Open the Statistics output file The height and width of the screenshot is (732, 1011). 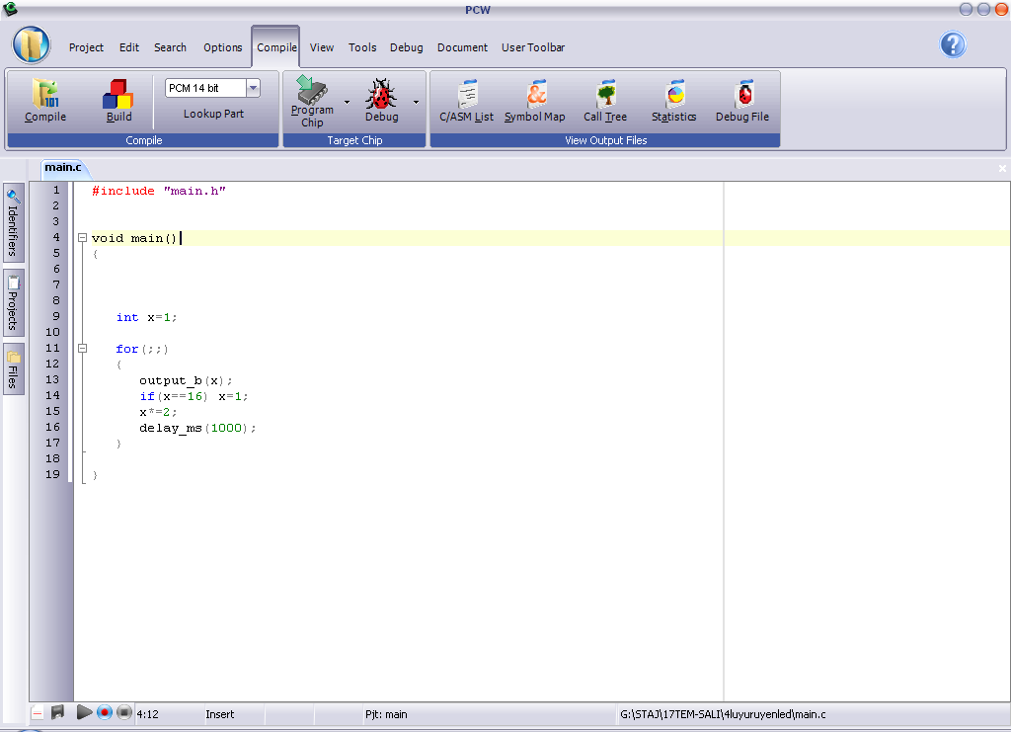673,100
